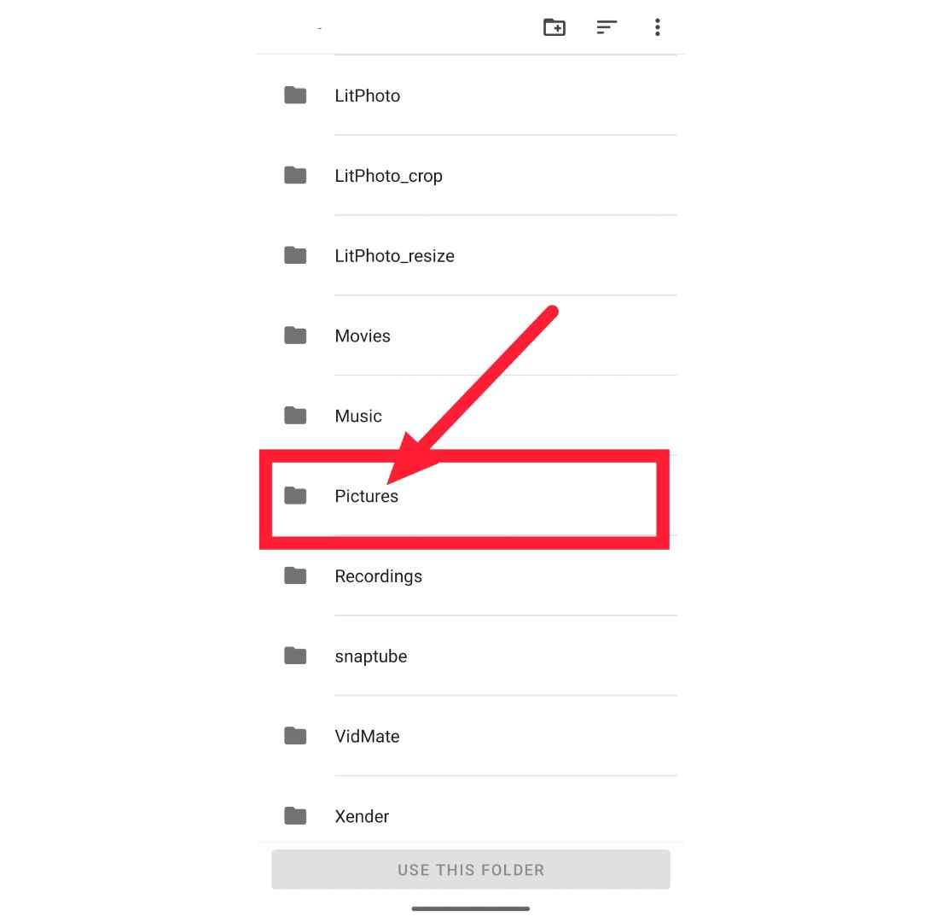The width and height of the screenshot is (929, 922).
Task: Open the LitPhoto_resize folder
Action: tap(470, 255)
